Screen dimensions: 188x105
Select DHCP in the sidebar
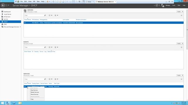point(11,22)
